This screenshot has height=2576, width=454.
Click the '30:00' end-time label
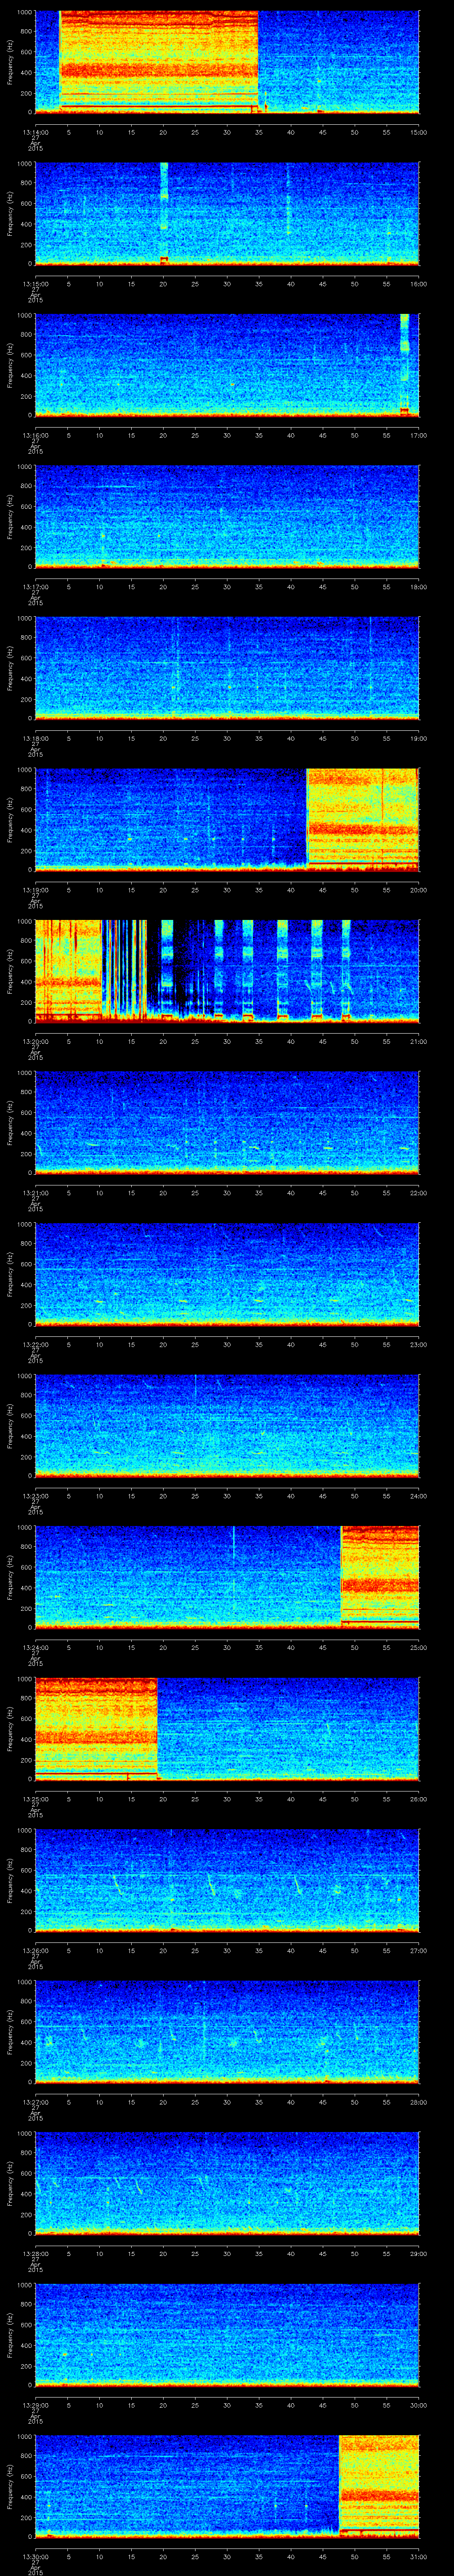[x=419, y=2404]
